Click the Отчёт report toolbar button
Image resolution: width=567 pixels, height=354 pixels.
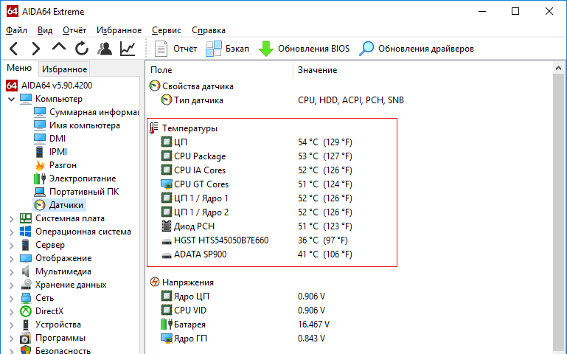pyautogui.click(x=175, y=49)
